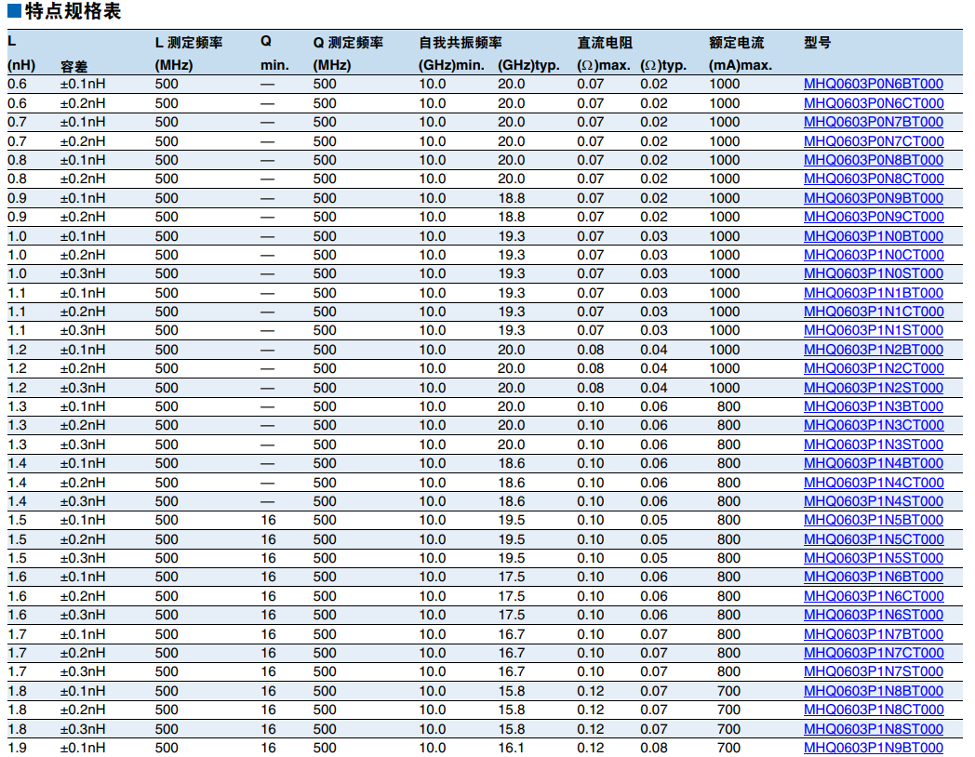Open the MHQ0603P0N8BT000 part link

point(874,160)
